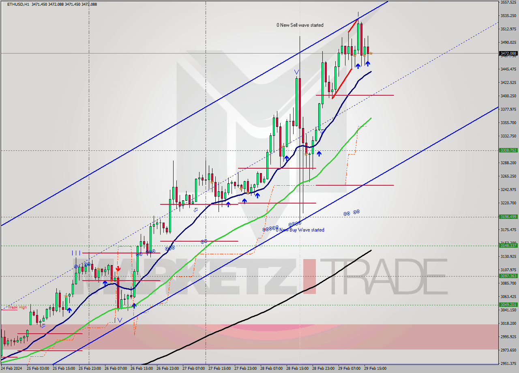Viewport: 519px width, 373px height.
Task: Click the green level tag 3097.363
Action: point(508,276)
